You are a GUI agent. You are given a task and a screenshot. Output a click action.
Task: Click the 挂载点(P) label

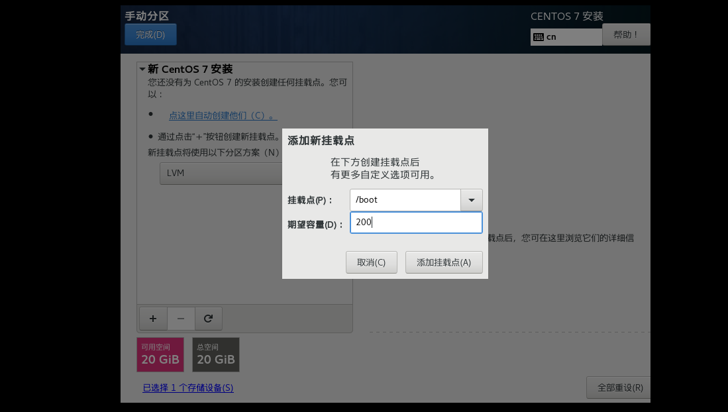(x=310, y=200)
